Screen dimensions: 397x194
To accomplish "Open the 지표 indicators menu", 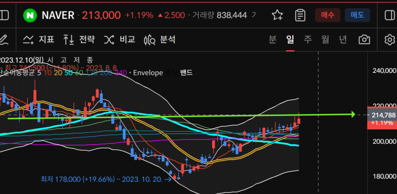I will coord(39,40).
